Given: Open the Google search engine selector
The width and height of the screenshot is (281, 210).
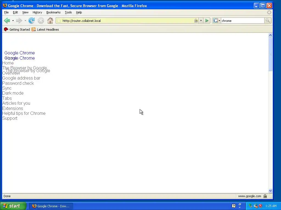Looking at the screenshot, I should (x=217, y=21).
